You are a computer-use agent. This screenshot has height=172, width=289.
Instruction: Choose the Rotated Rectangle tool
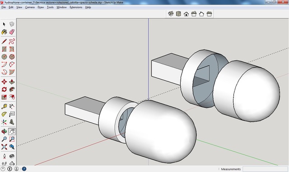coord(12,49)
